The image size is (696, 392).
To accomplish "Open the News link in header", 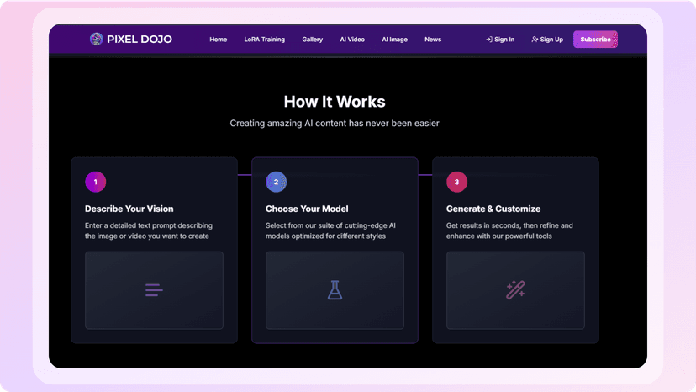I will tap(433, 40).
